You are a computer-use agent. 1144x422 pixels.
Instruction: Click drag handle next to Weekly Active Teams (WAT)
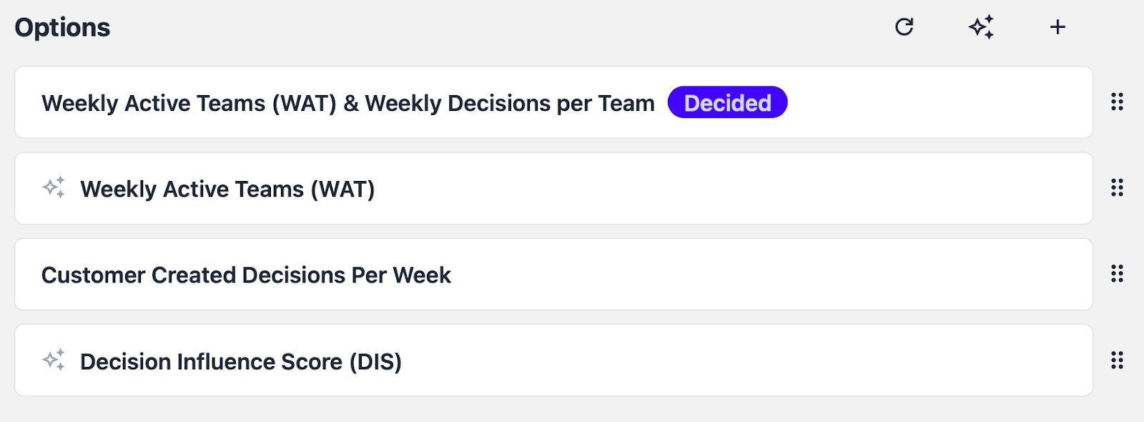[x=1117, y=188]
